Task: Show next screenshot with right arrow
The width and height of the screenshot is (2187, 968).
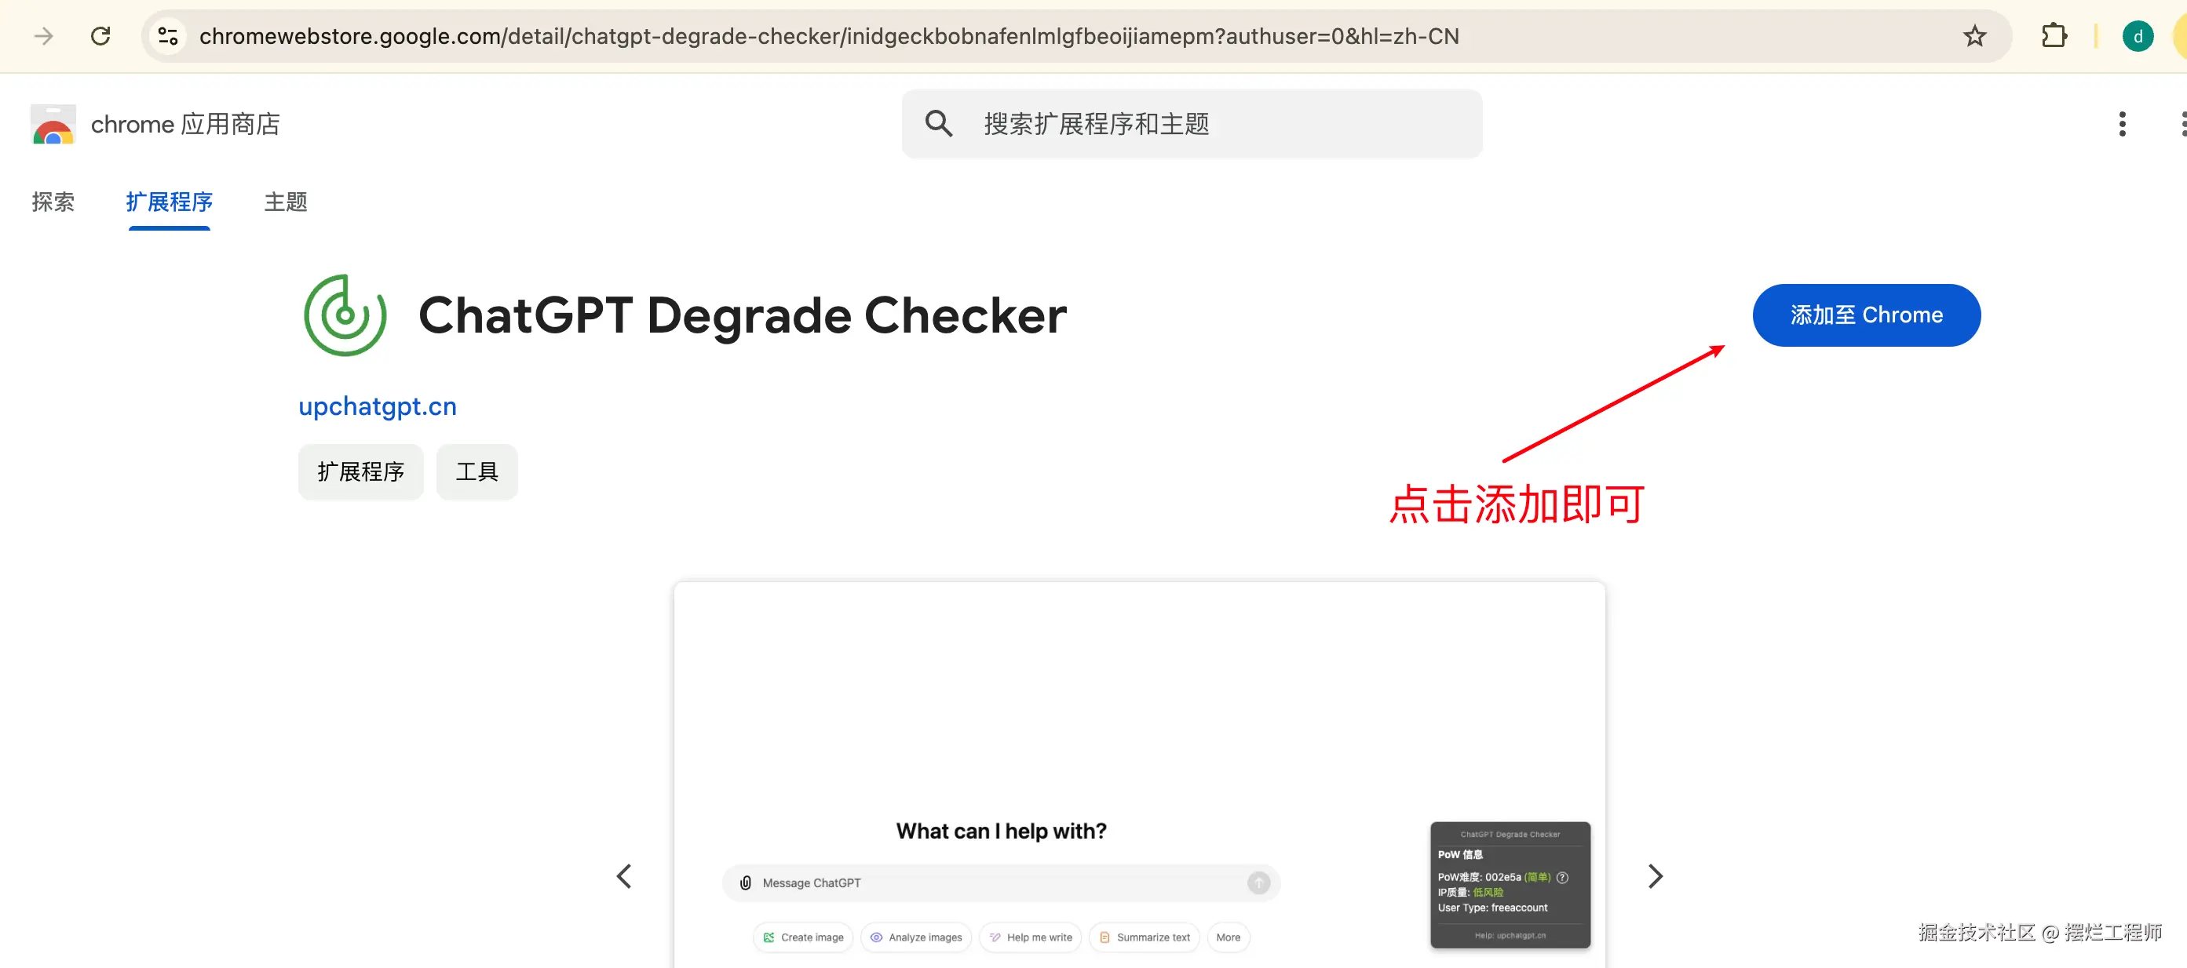Action: (x=1655, y=875)
